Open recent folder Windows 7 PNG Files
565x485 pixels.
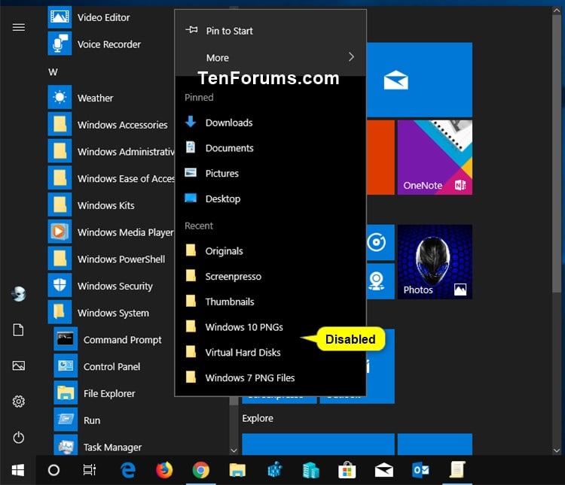[270, 377]
